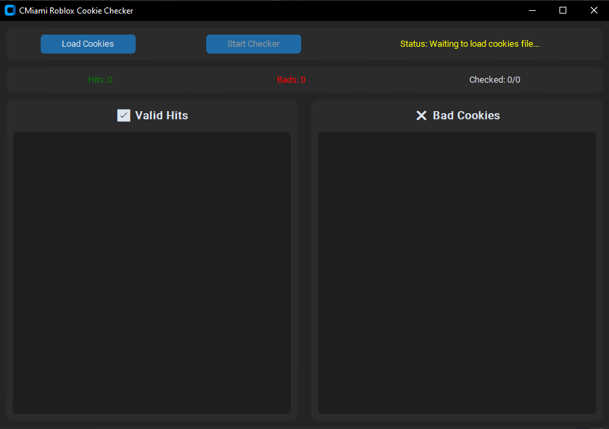Close the Cookie Checker window
Viewport: 609px width, 429px height.
(593, 10)
